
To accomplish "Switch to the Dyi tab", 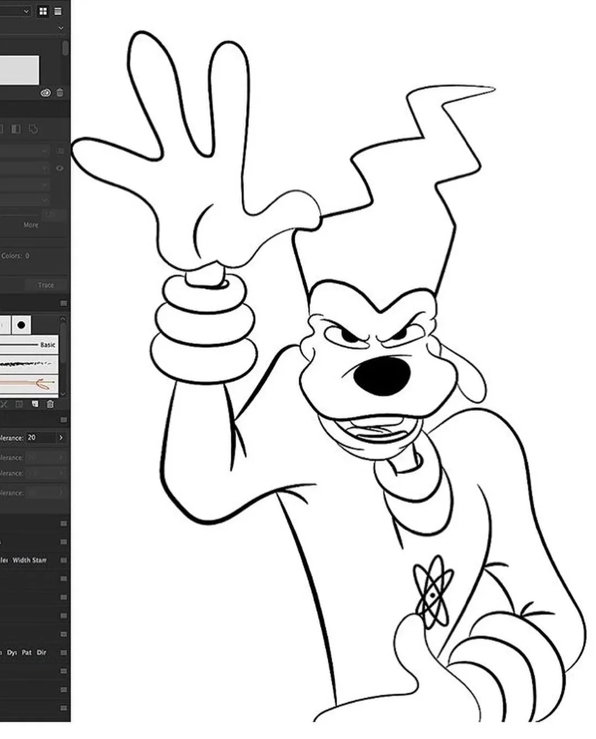I will pyautogui.click(x=12, y=652).
